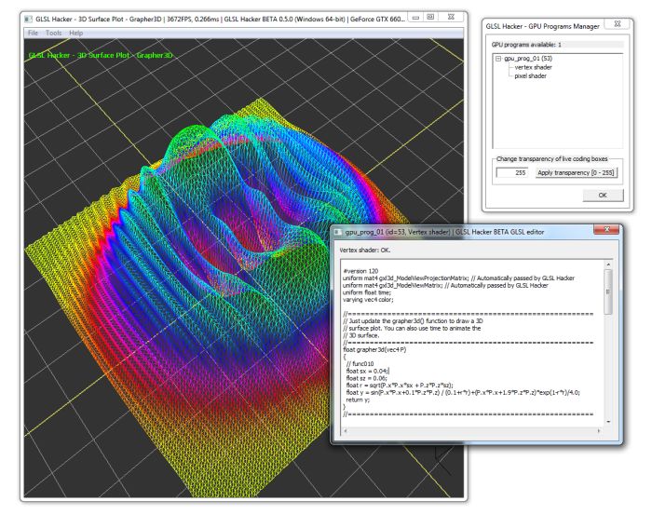Click 'GPU programs available: 1' label

point(526,45)
